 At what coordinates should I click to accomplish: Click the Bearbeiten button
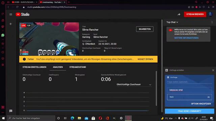(x=145, y=29)
